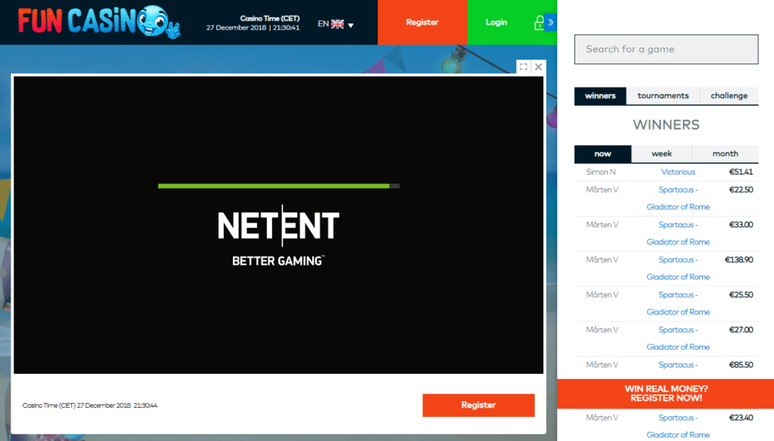Viewport: 774px width, 441px height.
Task: Click the Win Real Money Register Now banner
Action: point(665,393)
